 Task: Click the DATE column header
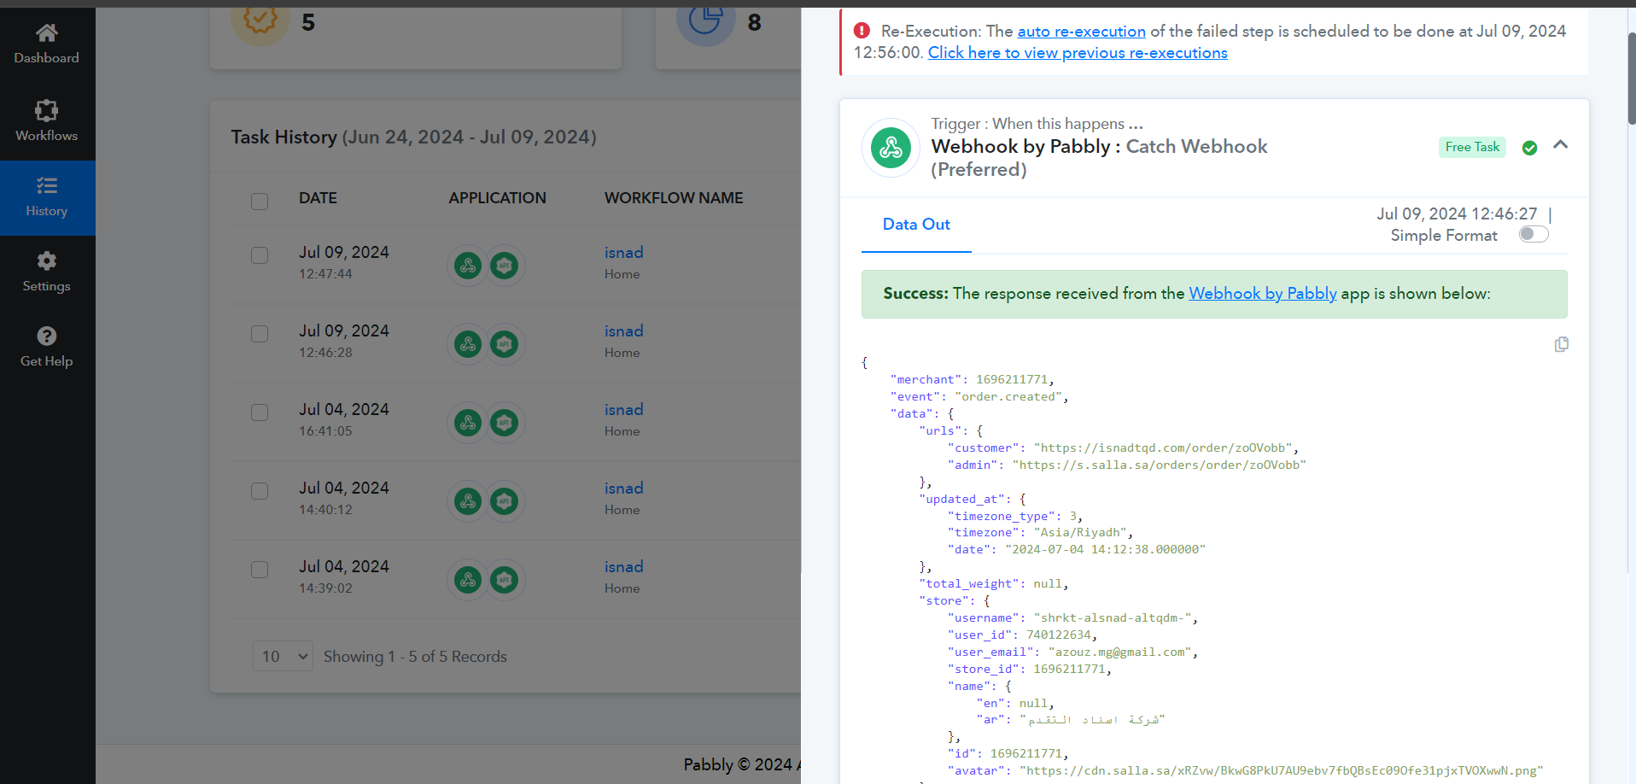[318, 198]
